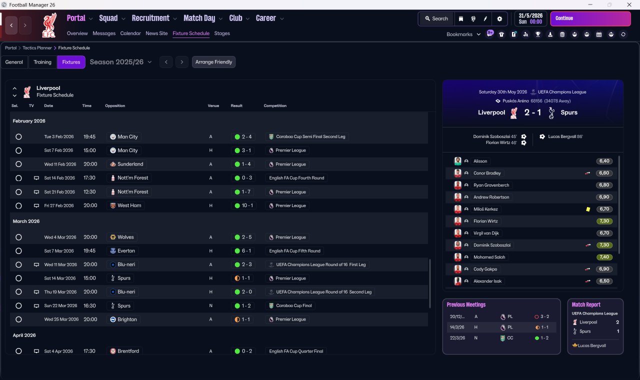This screenshot has width=640, height=380.
Task: Click the Continue button
Action: point(590,18)
